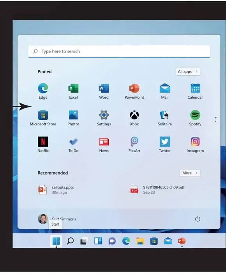Expand More recommended items
The image size is (226, 274).
(190, 173)
